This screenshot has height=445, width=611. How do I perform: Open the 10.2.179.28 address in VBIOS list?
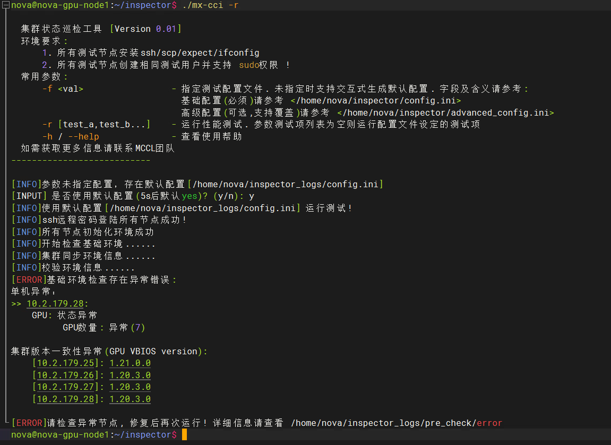click(65, 399)
